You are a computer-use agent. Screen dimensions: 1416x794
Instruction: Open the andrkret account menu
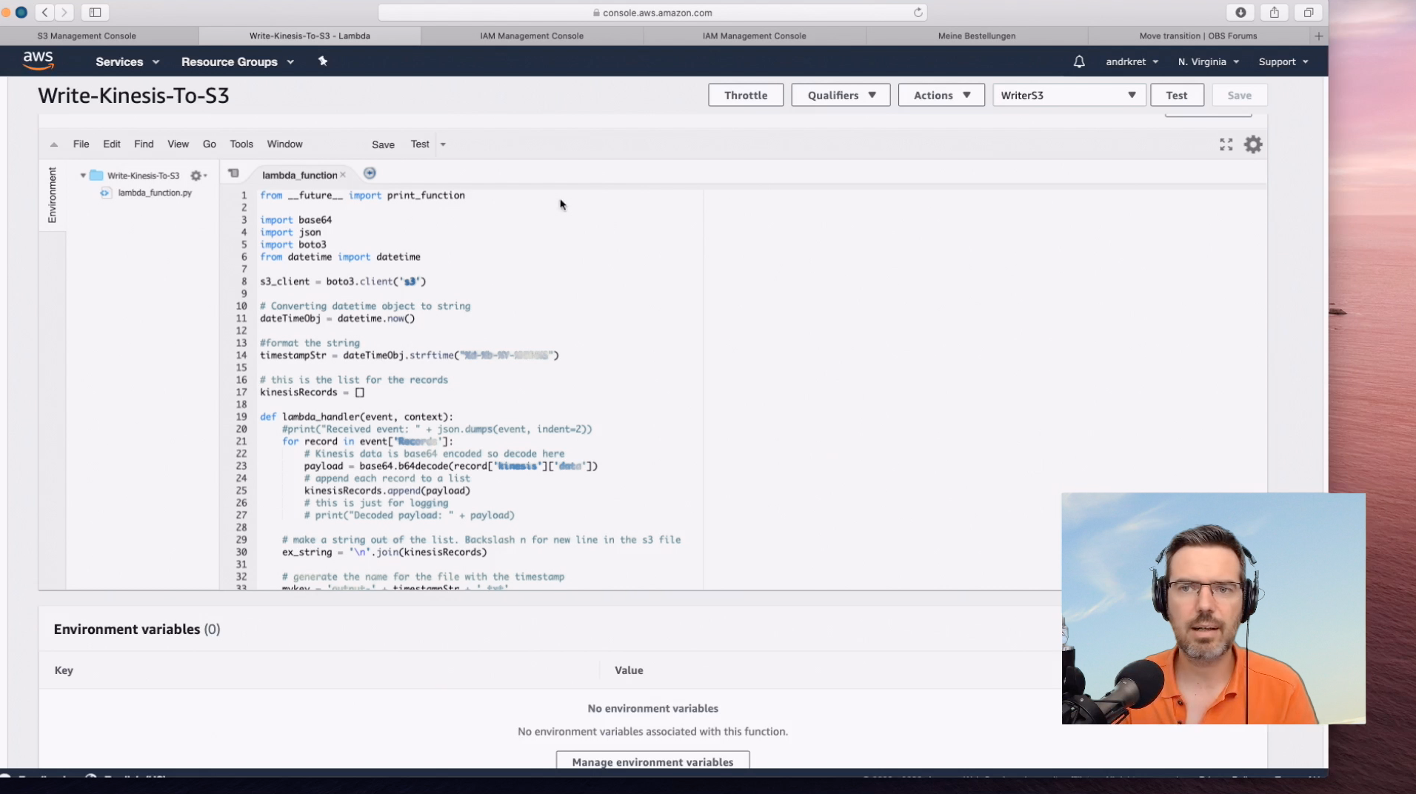click(1132, 61)
